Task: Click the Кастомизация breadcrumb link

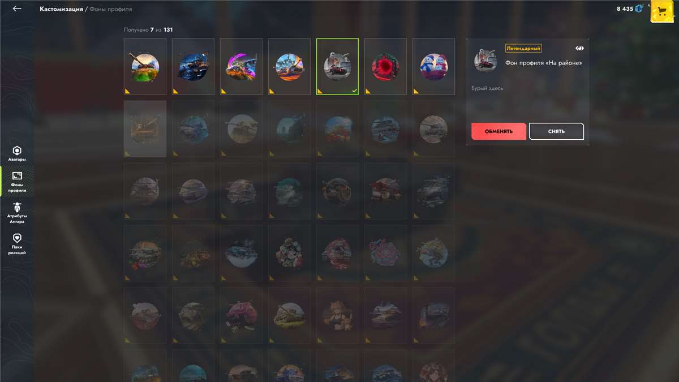Action: point(61,9)
